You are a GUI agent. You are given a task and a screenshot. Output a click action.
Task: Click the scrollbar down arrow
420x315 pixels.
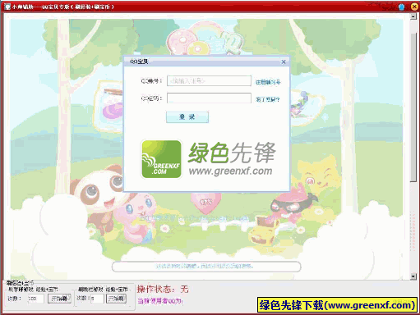pyautogui.click(x=413, y=276)
